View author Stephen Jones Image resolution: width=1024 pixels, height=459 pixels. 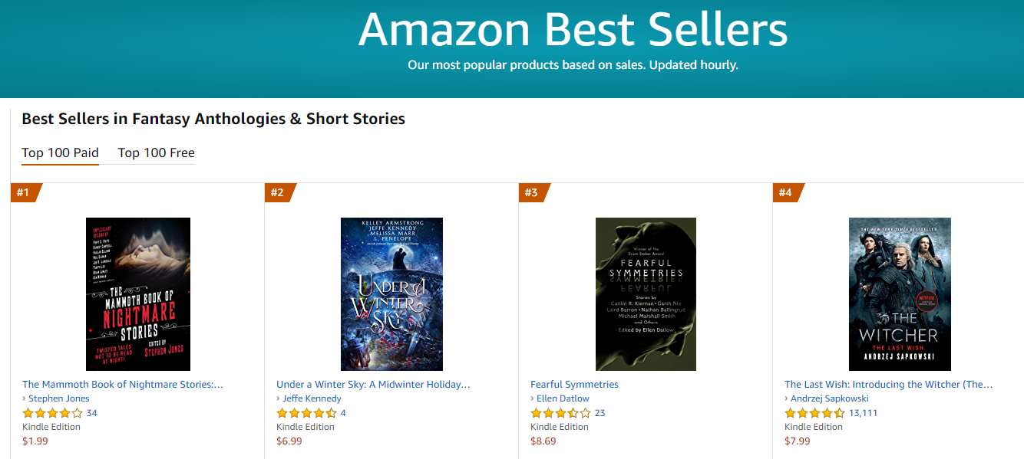tap(58, 398)
